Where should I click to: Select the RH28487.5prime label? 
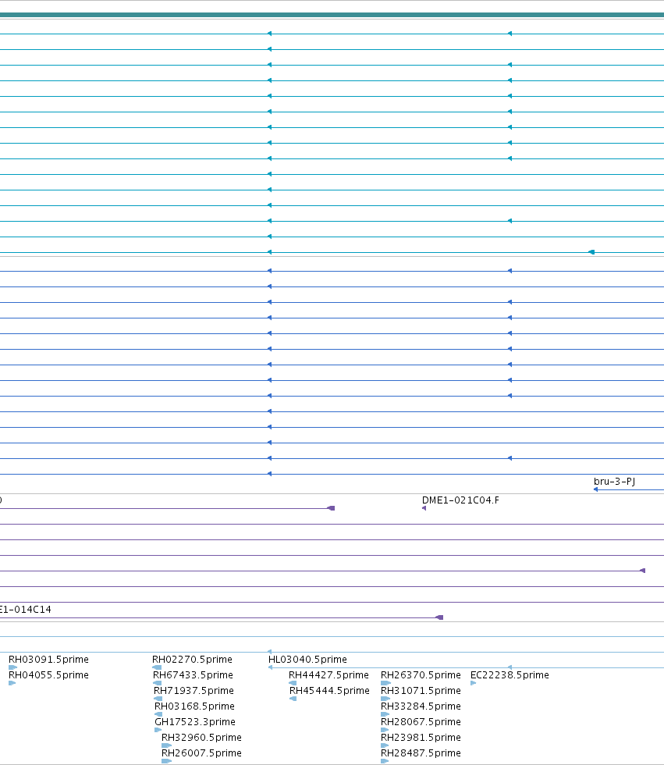point(421,753)
